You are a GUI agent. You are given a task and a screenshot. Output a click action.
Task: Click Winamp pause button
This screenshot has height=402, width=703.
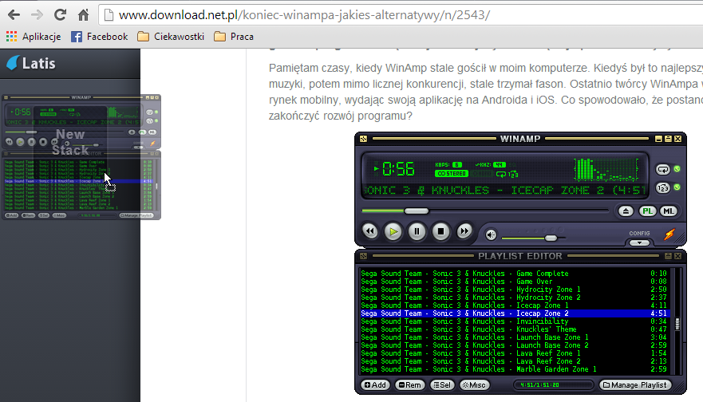coord(417,231)
